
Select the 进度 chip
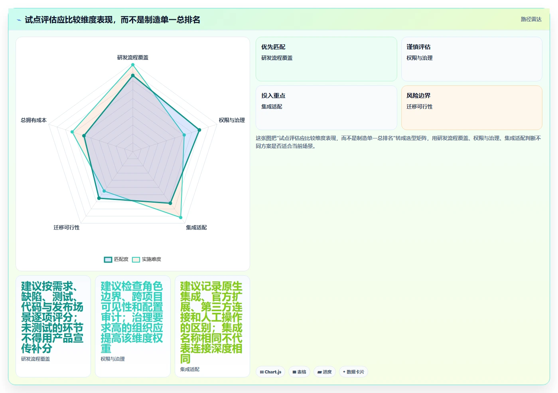[325, 372]
